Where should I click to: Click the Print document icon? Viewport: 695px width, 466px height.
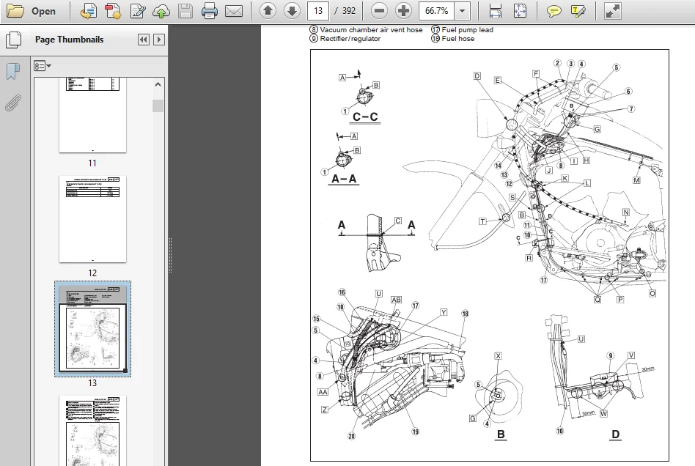[209, 11]
